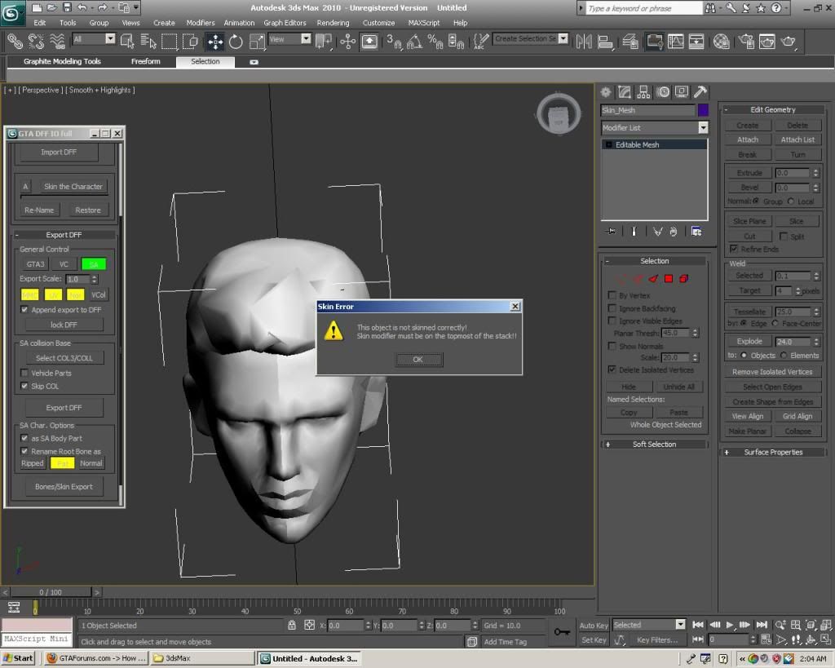This screenshot has height=668, width=835.
Task: Open Windows Start menu
Action: point(17,658)
